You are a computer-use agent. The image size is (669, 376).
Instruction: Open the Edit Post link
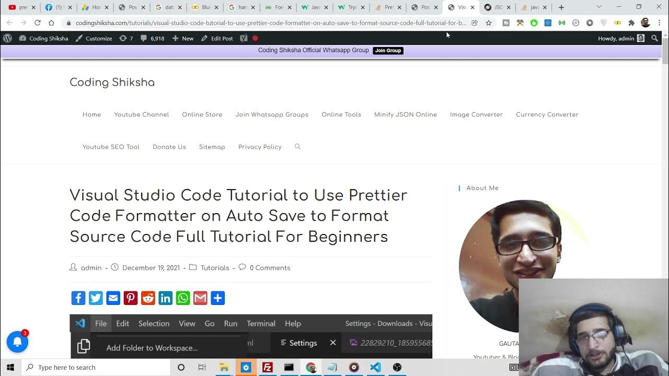pyautogui.click(x=217, y=39)
